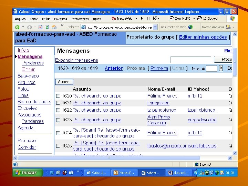
Task: Click the Windows flag logo in toolbar
Action: coord(232,19)
